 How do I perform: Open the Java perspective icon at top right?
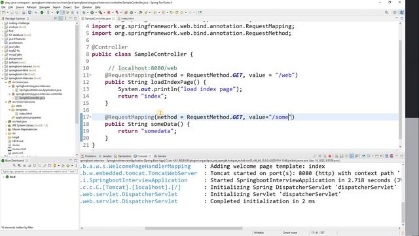(x=401, y=12)
